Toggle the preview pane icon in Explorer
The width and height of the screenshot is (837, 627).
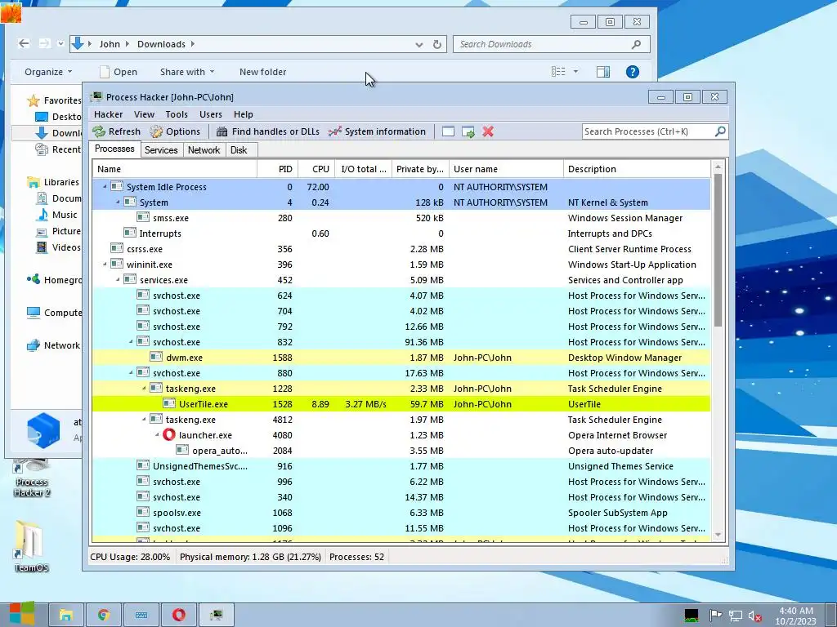click(x=603, y=72)
